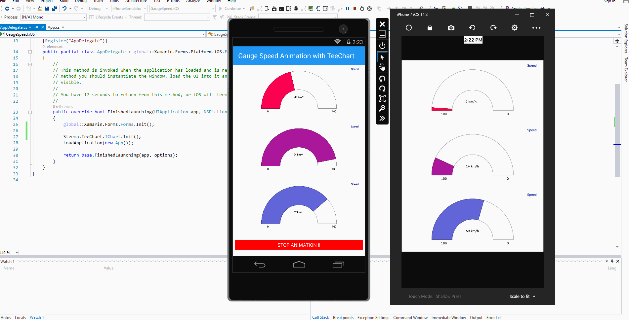Viewport: 629px width, 320px height.
Task: Collapse the FinishedLaunching method region
Action: click(30, 112)
